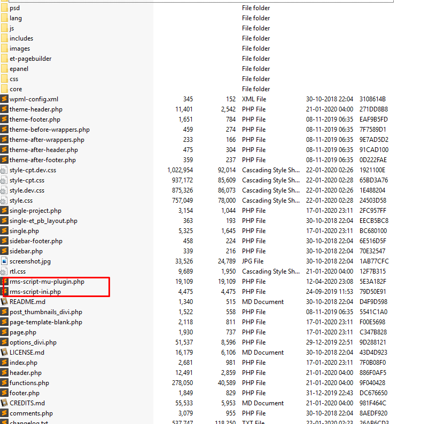Click the images folder icon

[x=4, y=49]
